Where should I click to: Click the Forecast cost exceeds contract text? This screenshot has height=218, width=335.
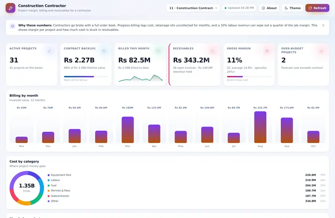(302, 68)
